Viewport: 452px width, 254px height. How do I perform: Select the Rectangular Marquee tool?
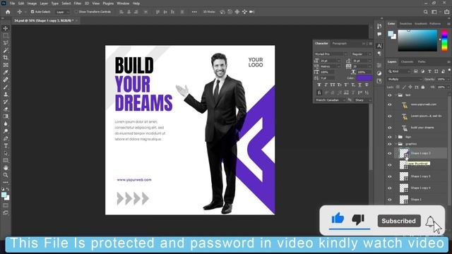(x=6, y=36)
